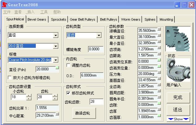
Task: Click gray indicator beside 中心距离 field
Action: tap(57, 114)
